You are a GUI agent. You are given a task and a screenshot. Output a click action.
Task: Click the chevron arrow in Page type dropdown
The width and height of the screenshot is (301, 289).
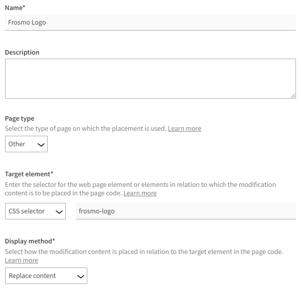point(41,145)
